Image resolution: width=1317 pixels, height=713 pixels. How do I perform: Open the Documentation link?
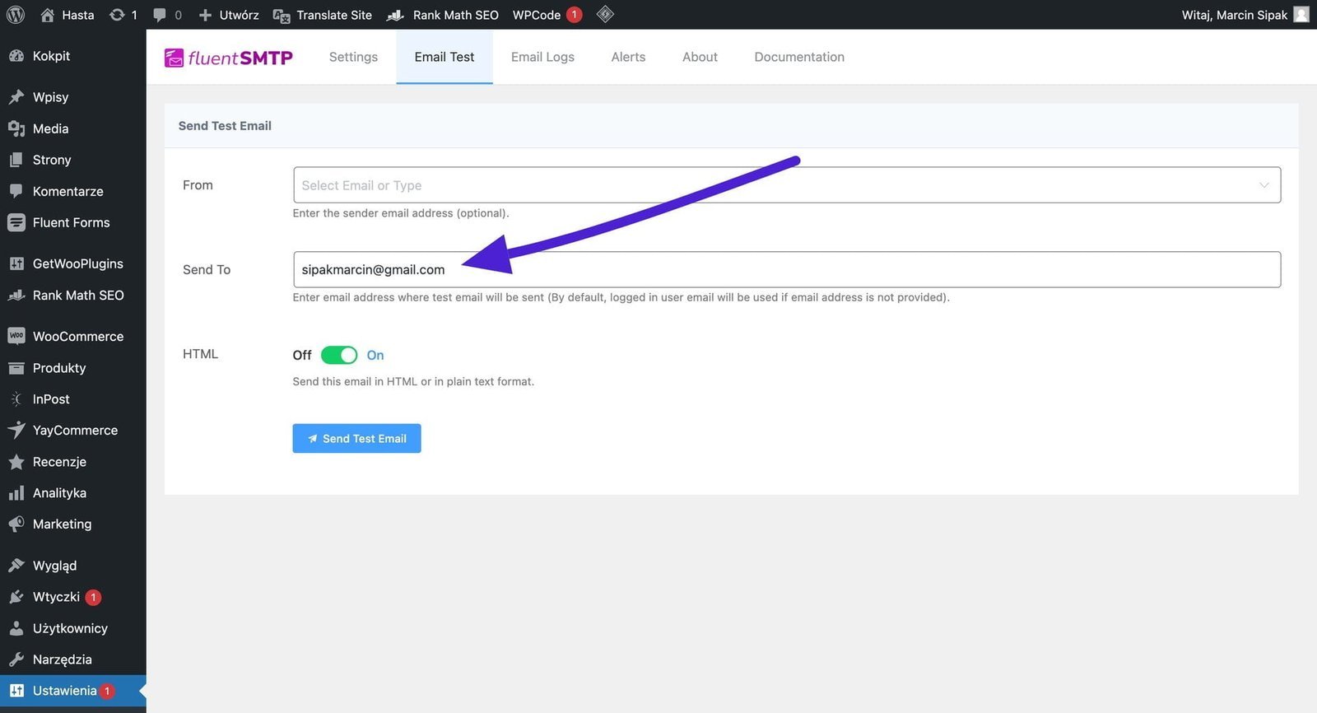(x=798, y=57)
